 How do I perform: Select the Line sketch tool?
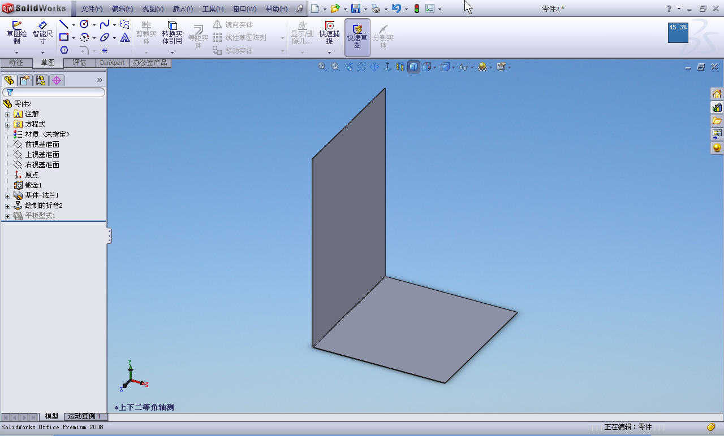64,24
